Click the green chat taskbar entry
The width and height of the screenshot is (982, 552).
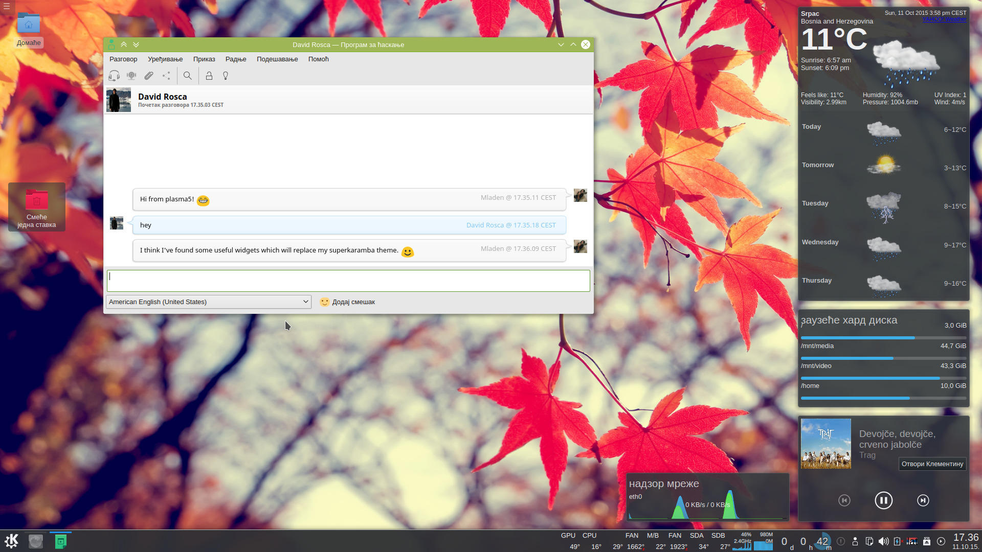click(60, 541)
